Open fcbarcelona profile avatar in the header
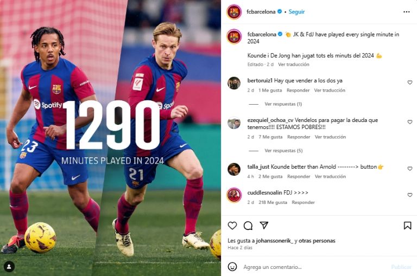The width and height of the screenshot is (417, 276). 234,12
